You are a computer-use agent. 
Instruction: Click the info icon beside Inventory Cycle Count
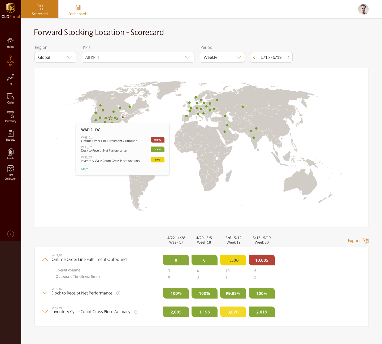[x=136, y=312]
